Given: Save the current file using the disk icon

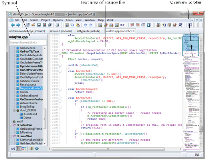Looking at the screenshot, I should click(39, 25).
